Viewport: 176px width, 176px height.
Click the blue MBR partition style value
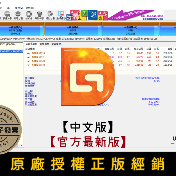tap(157, 81)
